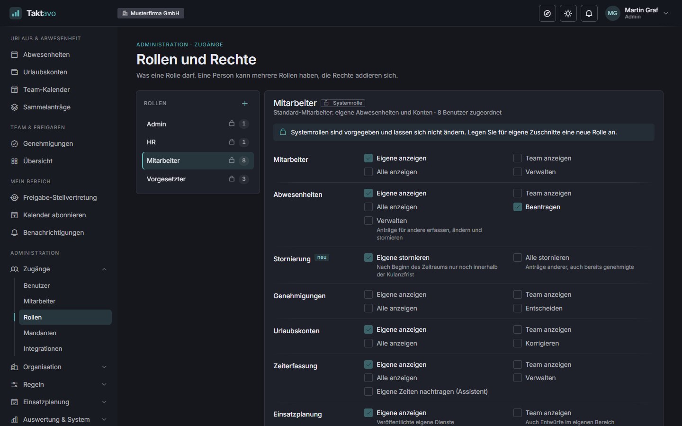Click the 'Systemrolle' badge
This screenshot has height=426, width=682.
[343, 103]
